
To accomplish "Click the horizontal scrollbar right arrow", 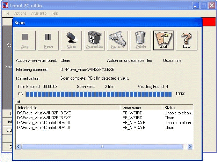I will pyautogui.click(x=190, y=147).
